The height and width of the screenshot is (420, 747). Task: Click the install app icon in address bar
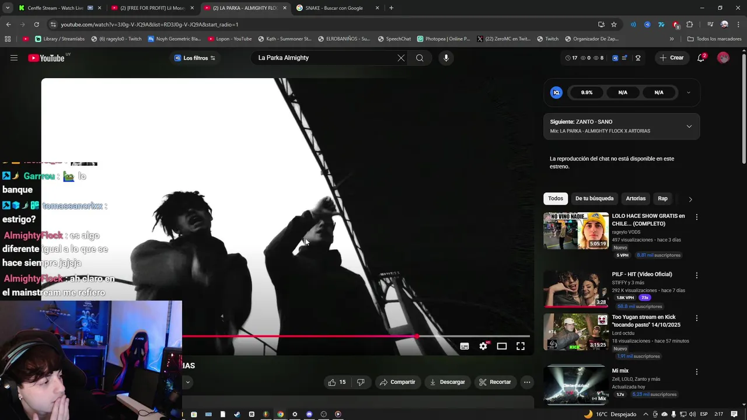pos(601,24)
